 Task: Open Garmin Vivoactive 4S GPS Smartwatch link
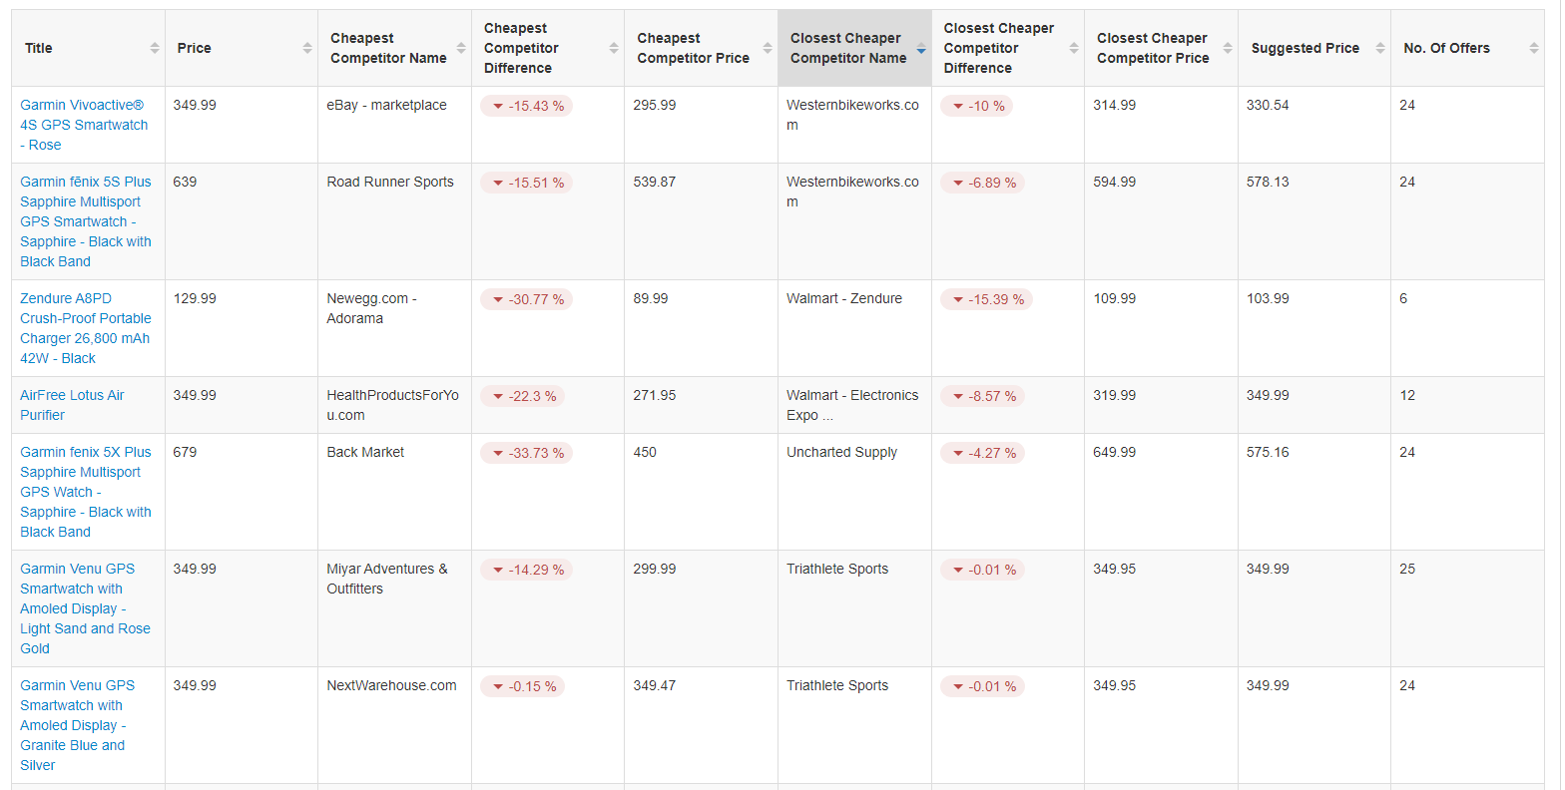pyautogui.click(x=84, y=125)
